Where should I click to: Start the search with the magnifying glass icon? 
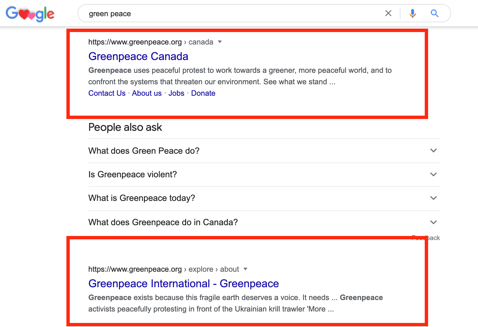click(x=435, y=13)
